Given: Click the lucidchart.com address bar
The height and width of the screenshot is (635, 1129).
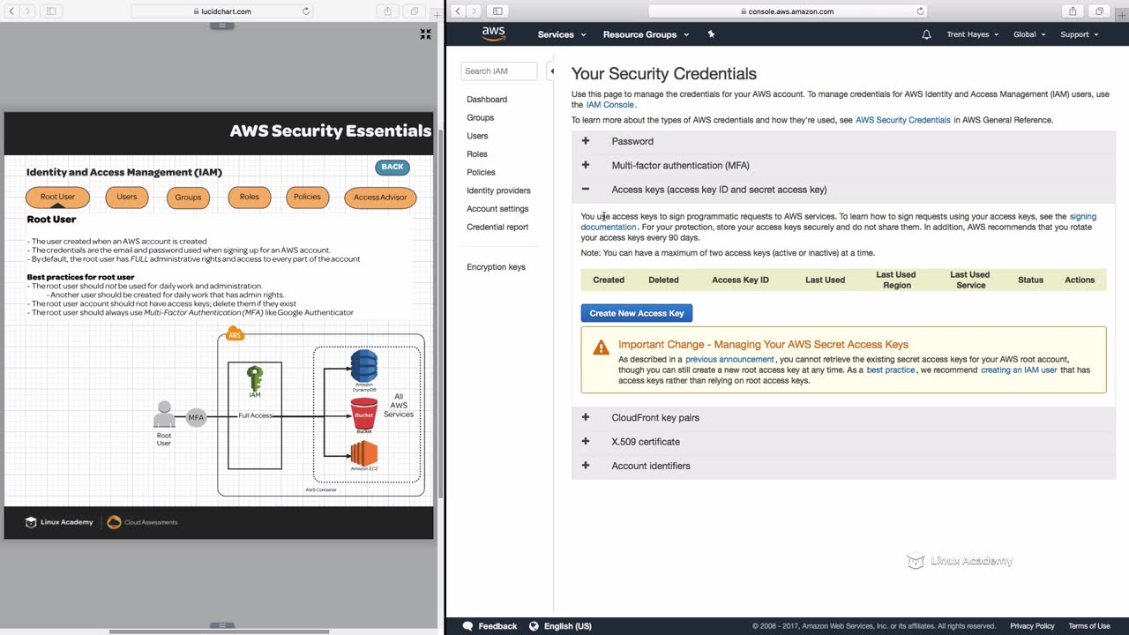Looking at the screenshot, I should 221,11.
